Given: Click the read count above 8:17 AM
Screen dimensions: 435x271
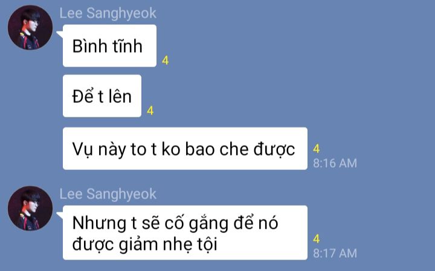Looking at the screenshot, I should click(316, 239).
